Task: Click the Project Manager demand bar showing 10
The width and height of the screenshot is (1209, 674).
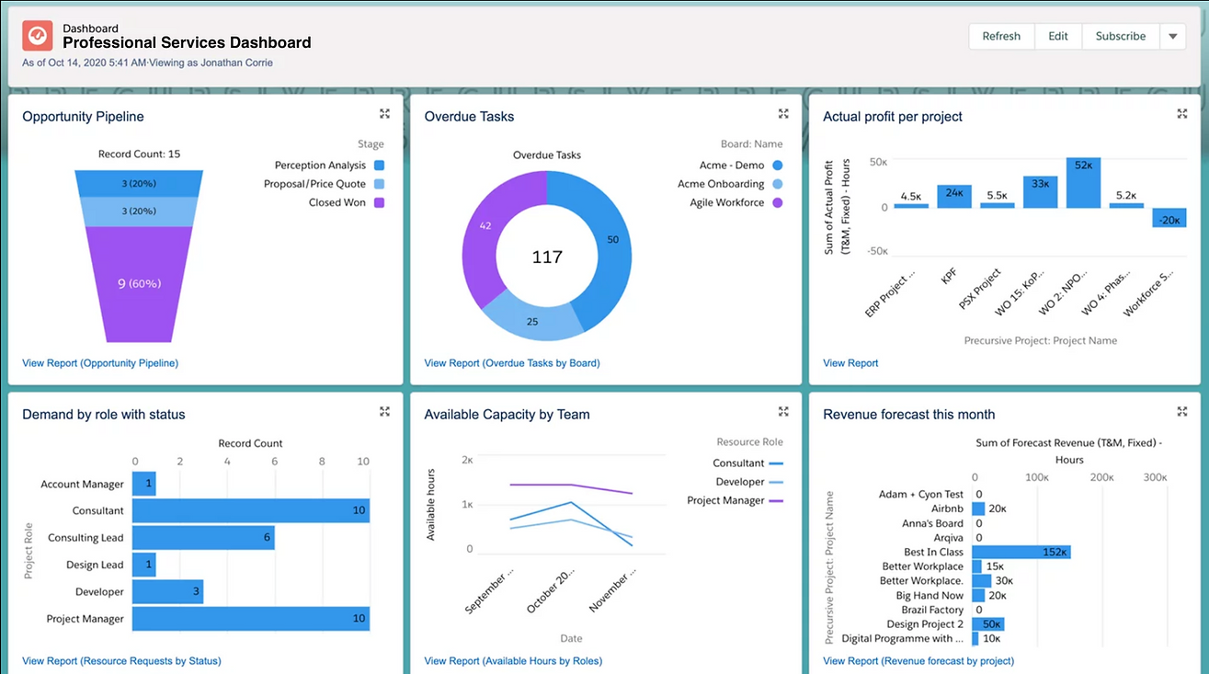Action: click(x=251, y=619)
